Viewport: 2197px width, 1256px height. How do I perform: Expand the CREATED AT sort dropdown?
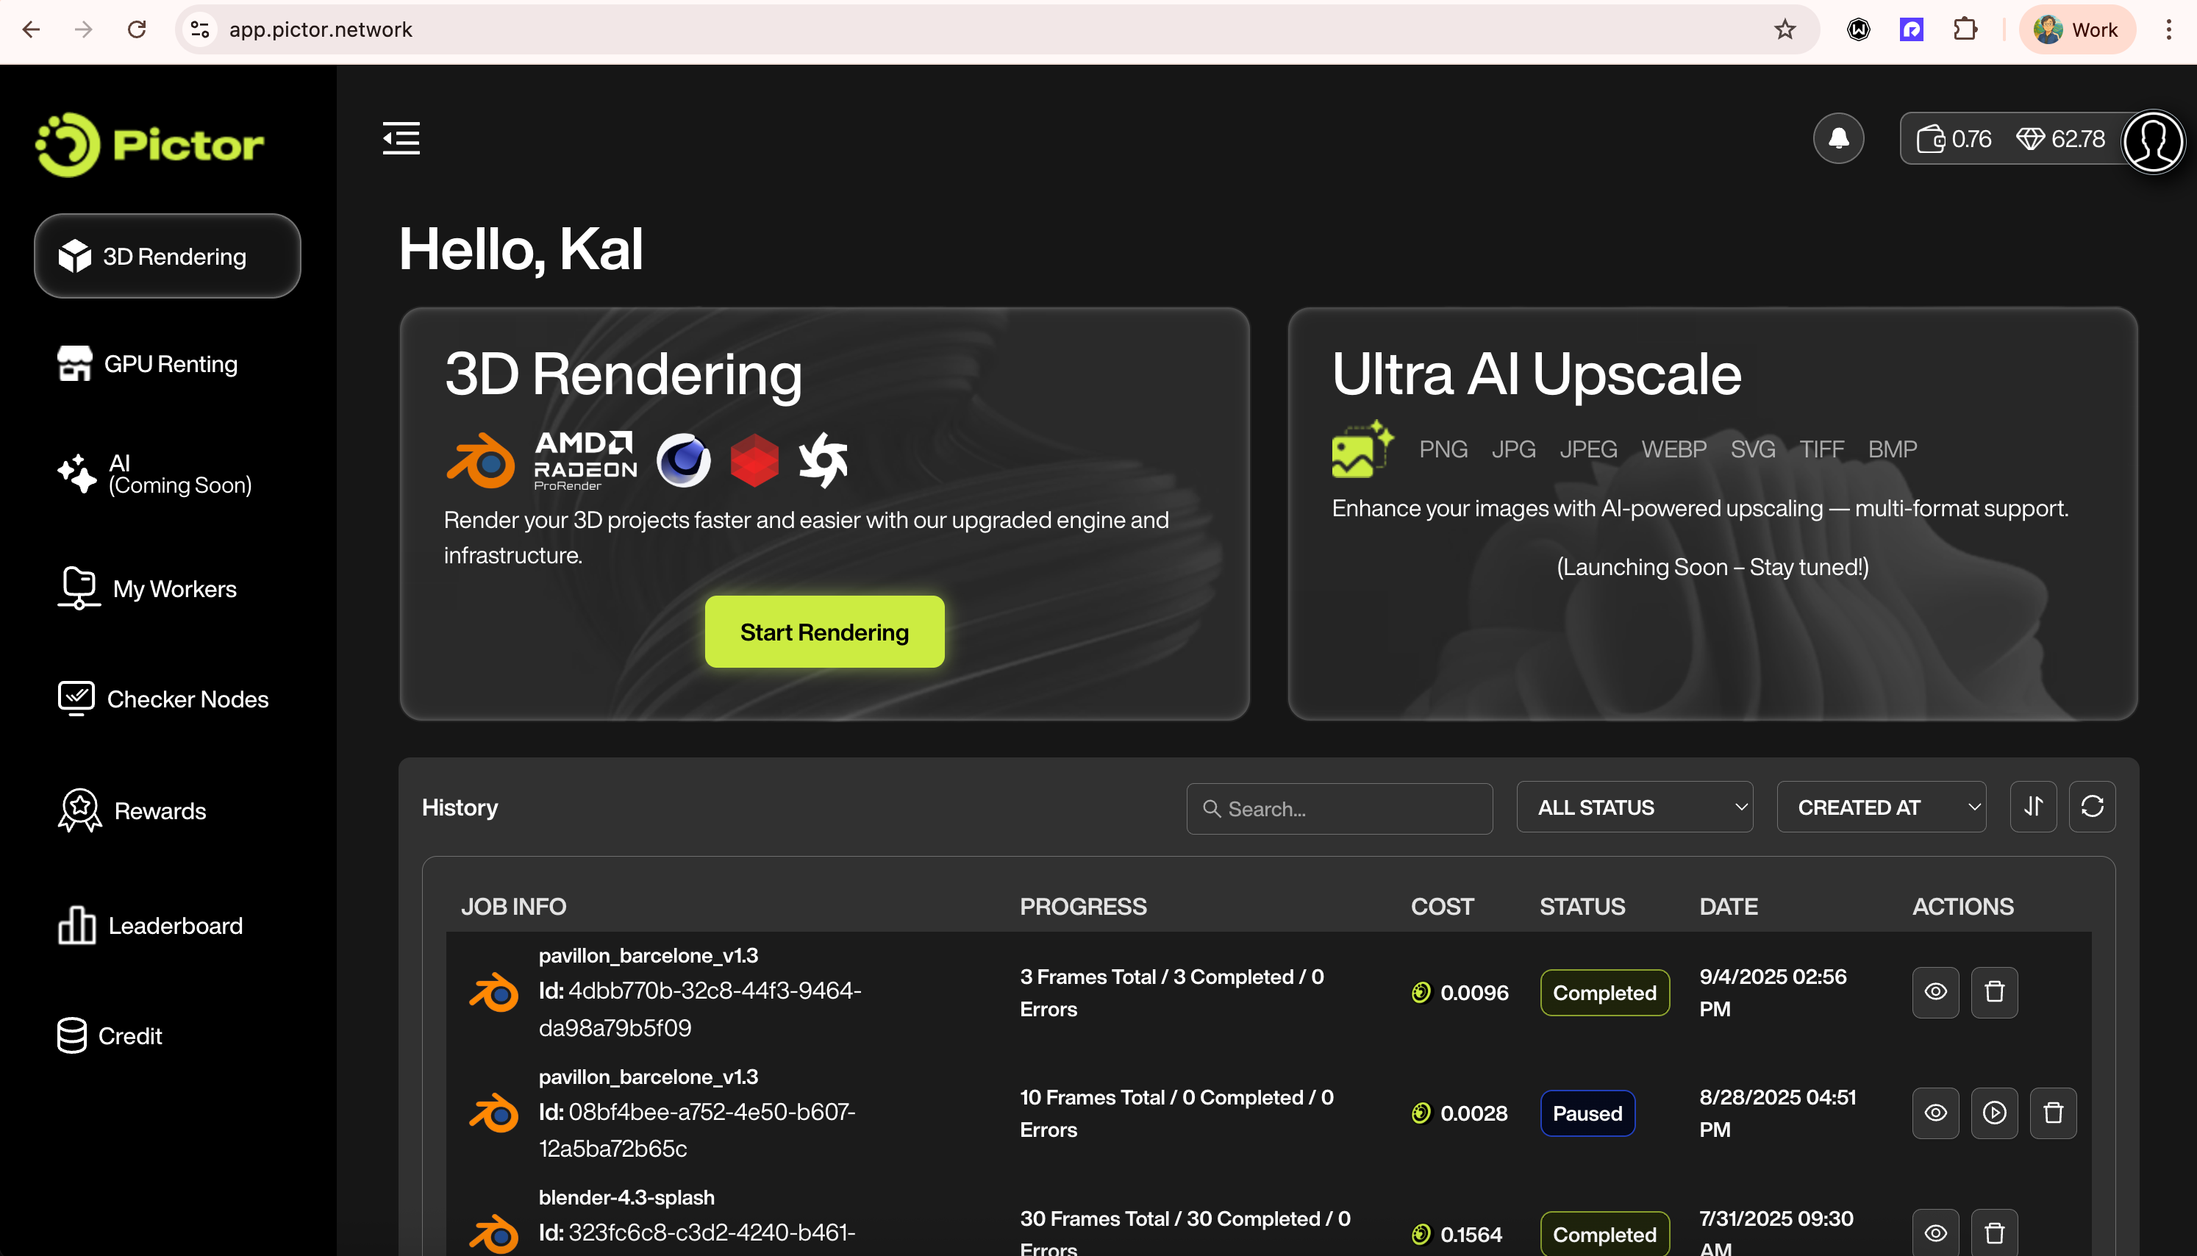point(1881,807)
